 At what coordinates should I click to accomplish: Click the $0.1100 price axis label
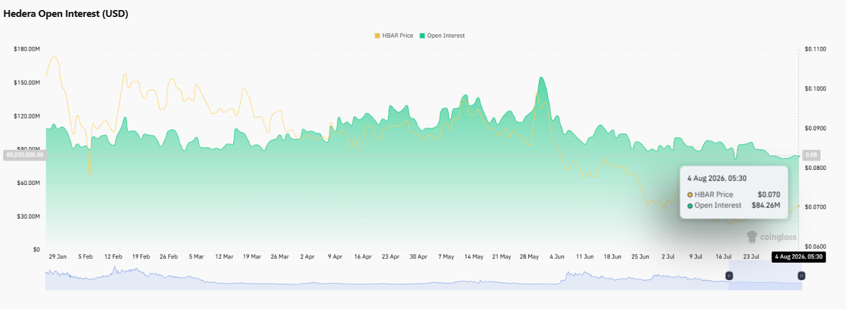[816, 49]
